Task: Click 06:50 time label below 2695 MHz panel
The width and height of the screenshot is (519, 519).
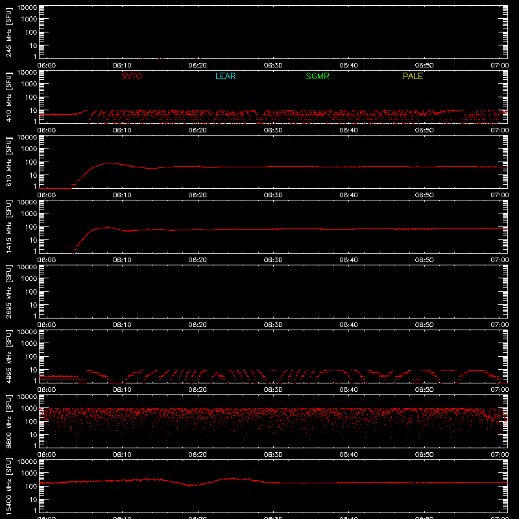Action: tap(424, 325)
